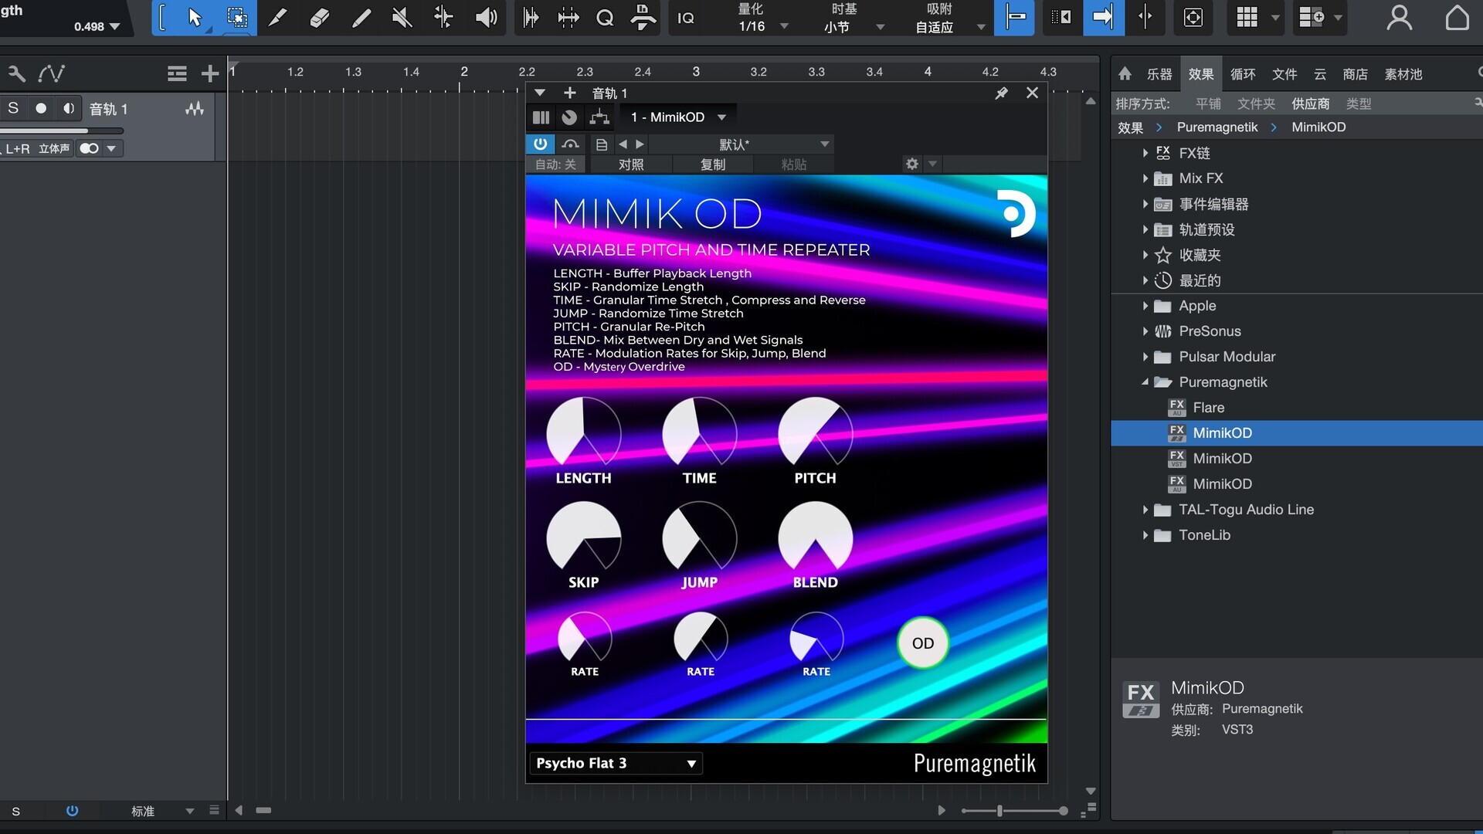Collapse the Puremagnetik folder
This screenshot has height=834, width=1483.
point(1145,382)
